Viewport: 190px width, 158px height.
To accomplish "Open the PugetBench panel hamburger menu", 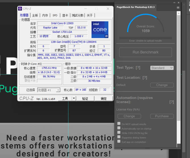I will pyautogui.click(x=178, y=8).
